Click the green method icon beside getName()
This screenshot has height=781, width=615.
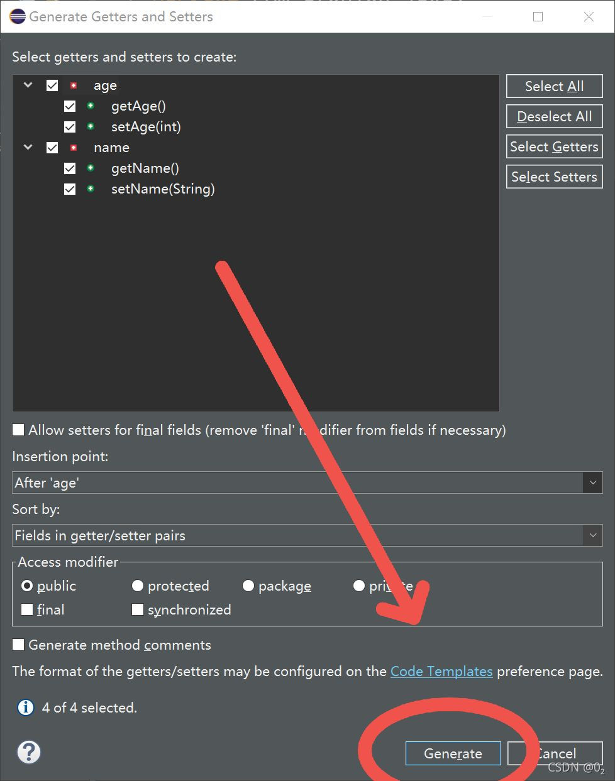click(x=91, y=168)
